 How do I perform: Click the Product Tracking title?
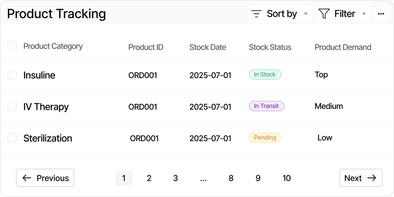56,14
